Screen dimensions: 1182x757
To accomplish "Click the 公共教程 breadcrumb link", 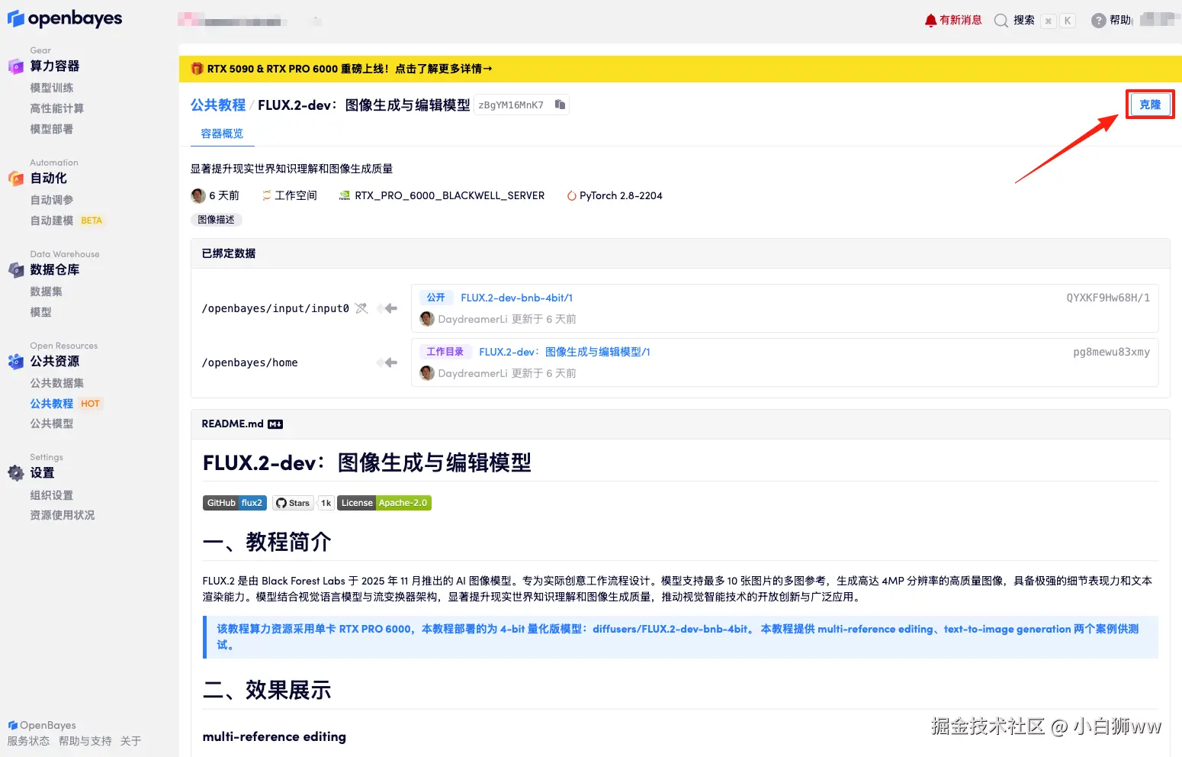I will tap(218, 105).
